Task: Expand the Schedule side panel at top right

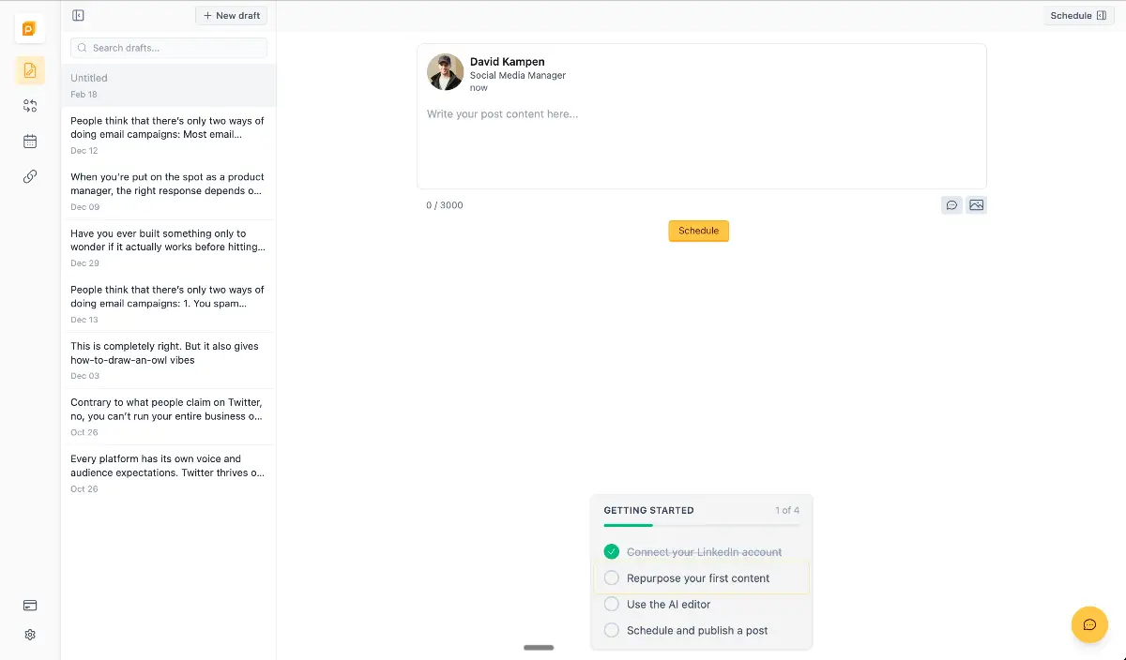Action: (x=1078, y=16)
